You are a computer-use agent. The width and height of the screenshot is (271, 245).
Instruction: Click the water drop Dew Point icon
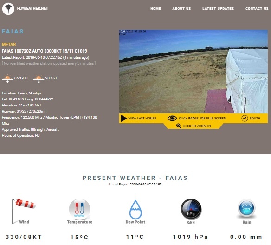[135, 210]
